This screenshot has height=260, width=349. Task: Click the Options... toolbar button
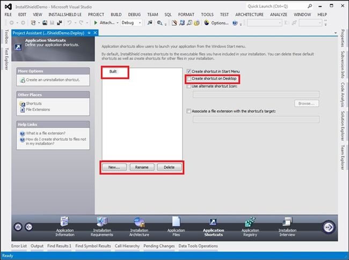[x=220, y=23]
